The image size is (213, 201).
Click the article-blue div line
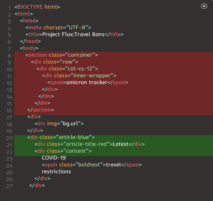(x=61, y=137)
